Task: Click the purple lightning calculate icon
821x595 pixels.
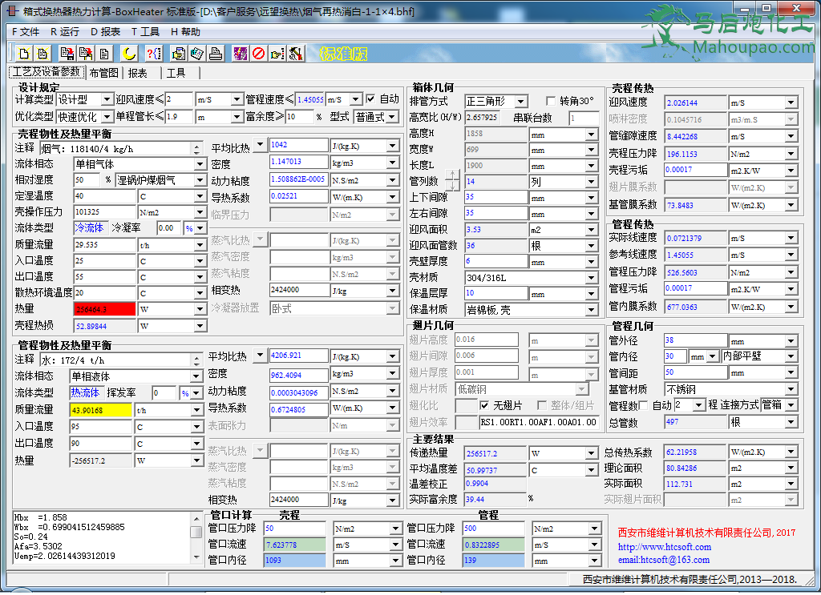Action: tap(240, 54)
